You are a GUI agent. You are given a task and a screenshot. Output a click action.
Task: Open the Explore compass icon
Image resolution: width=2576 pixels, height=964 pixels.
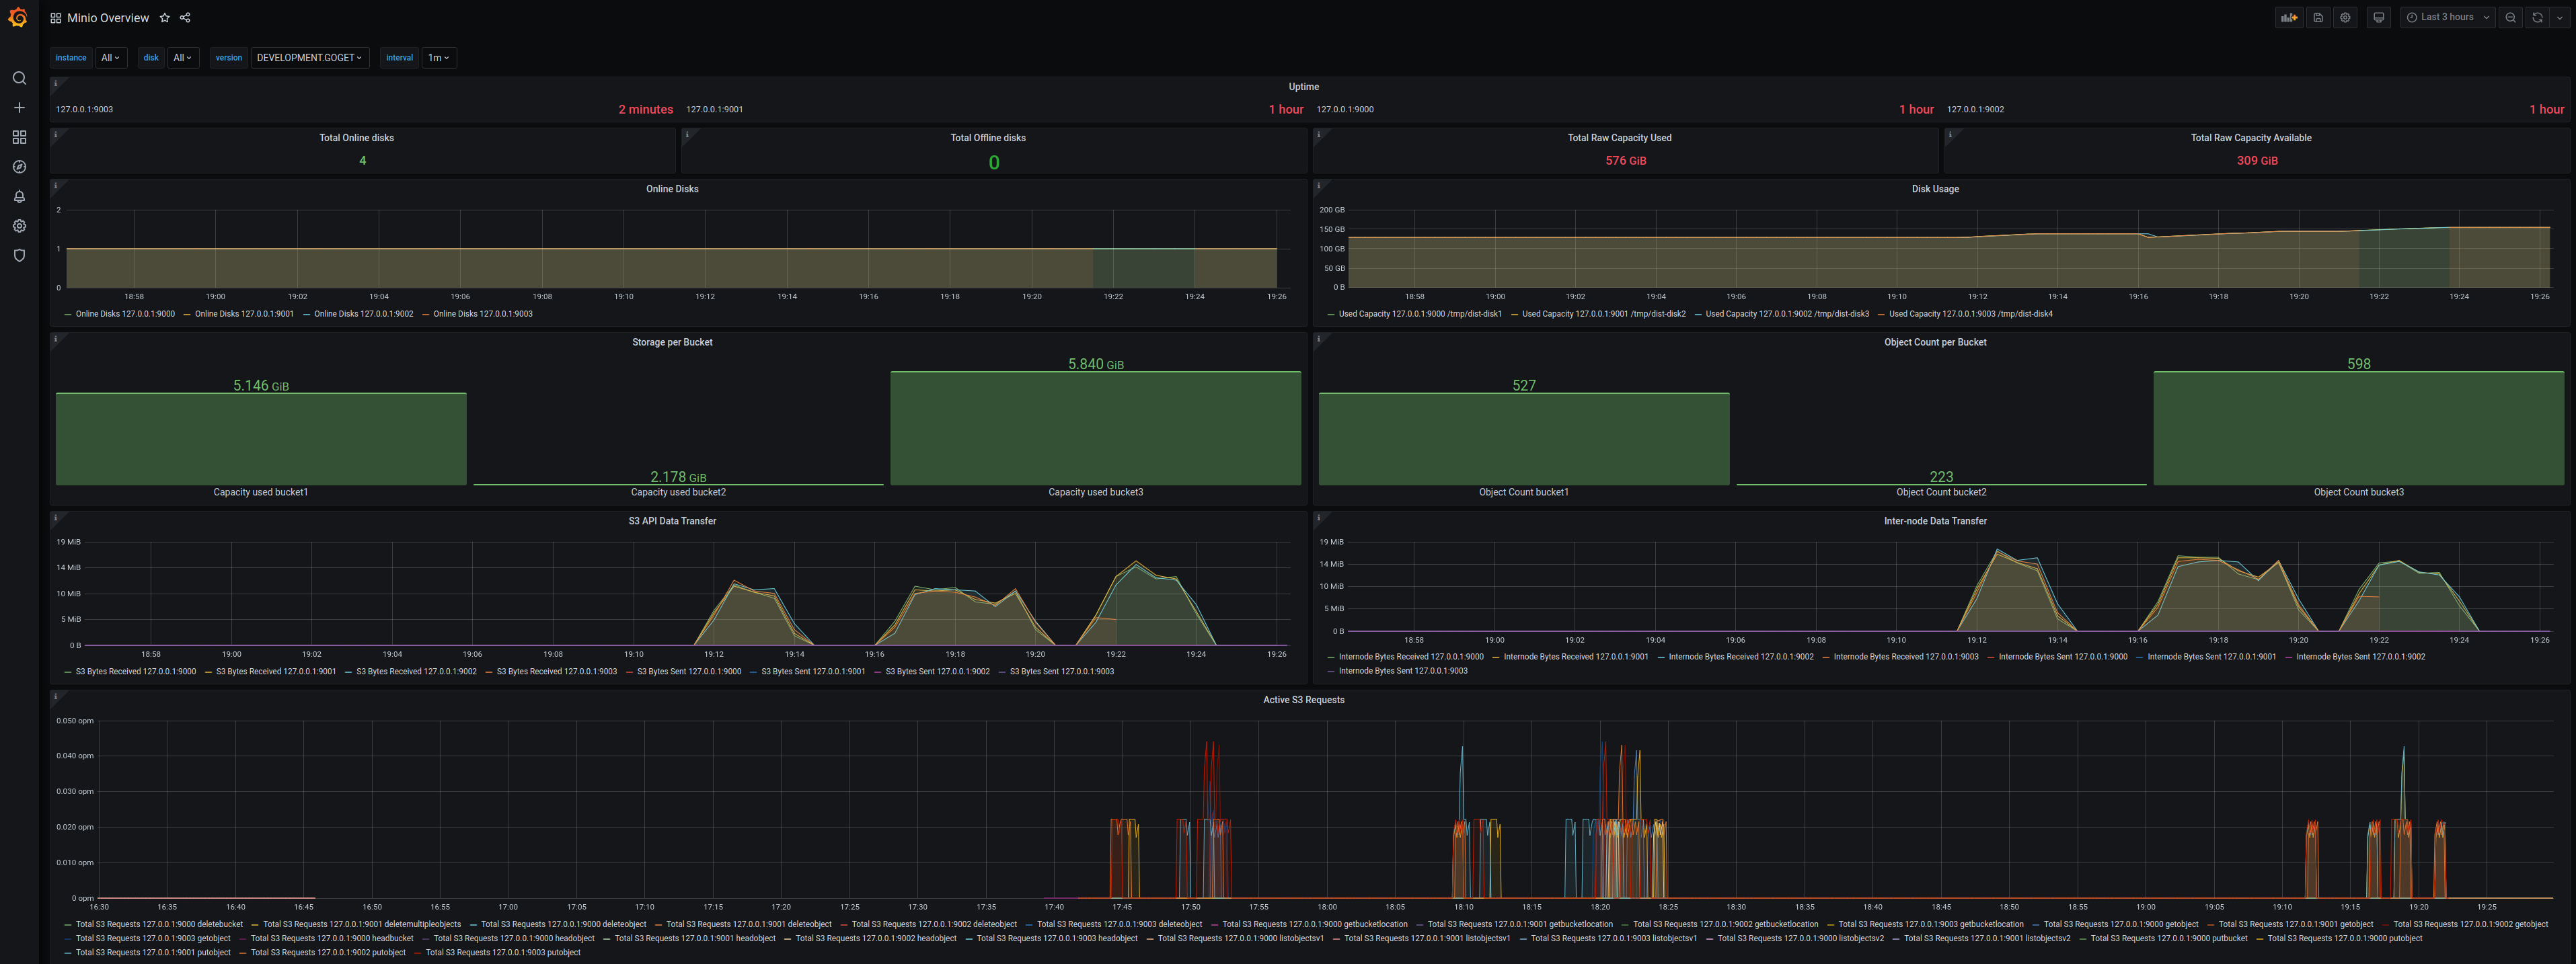(x=19, y=167)
